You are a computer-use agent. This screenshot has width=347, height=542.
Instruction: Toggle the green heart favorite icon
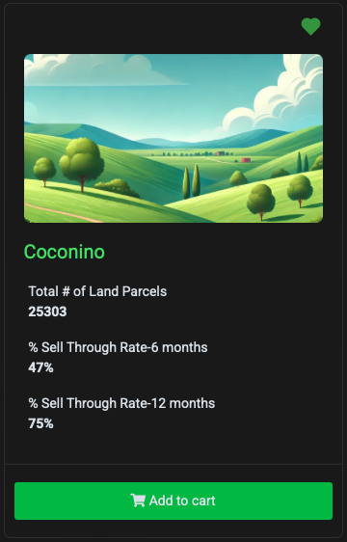coord(310,27)
